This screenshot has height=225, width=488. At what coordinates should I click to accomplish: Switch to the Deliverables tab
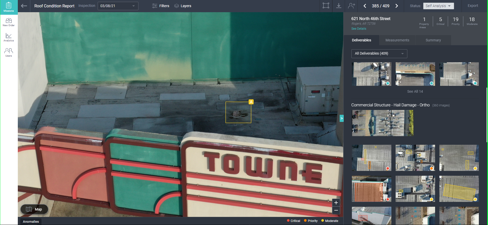(x=361, y=40)
